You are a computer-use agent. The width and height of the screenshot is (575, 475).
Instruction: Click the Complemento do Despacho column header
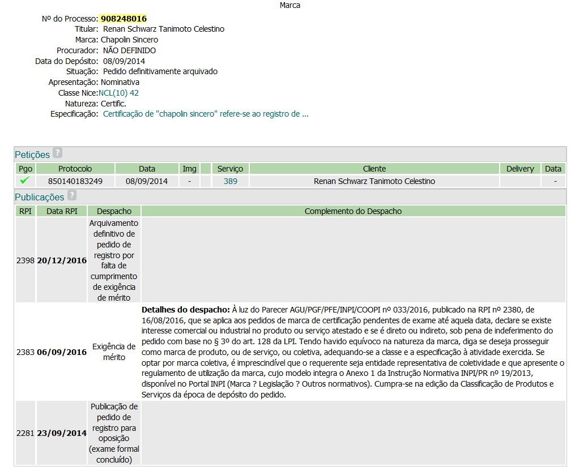point(353,211)
